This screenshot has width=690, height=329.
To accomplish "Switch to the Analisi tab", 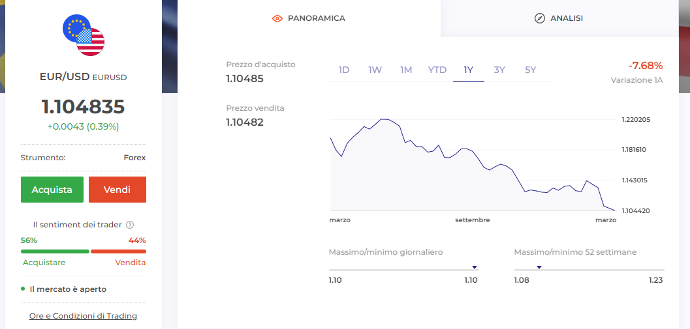I will (x=559, y=18).
